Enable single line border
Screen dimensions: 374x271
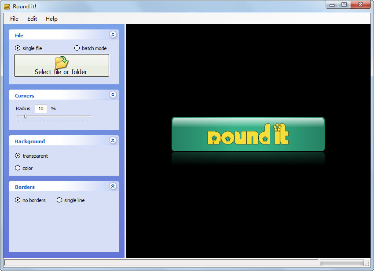59,200
